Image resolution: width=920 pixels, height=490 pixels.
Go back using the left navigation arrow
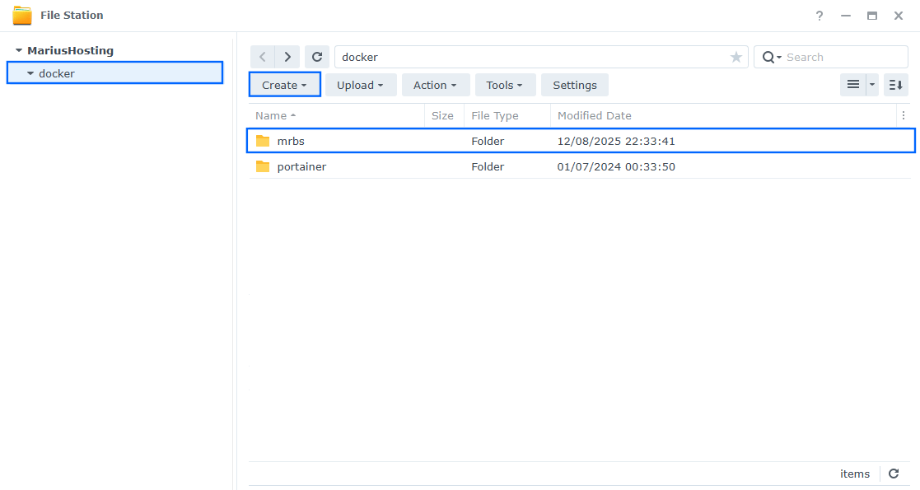click(x=262, y=57)
